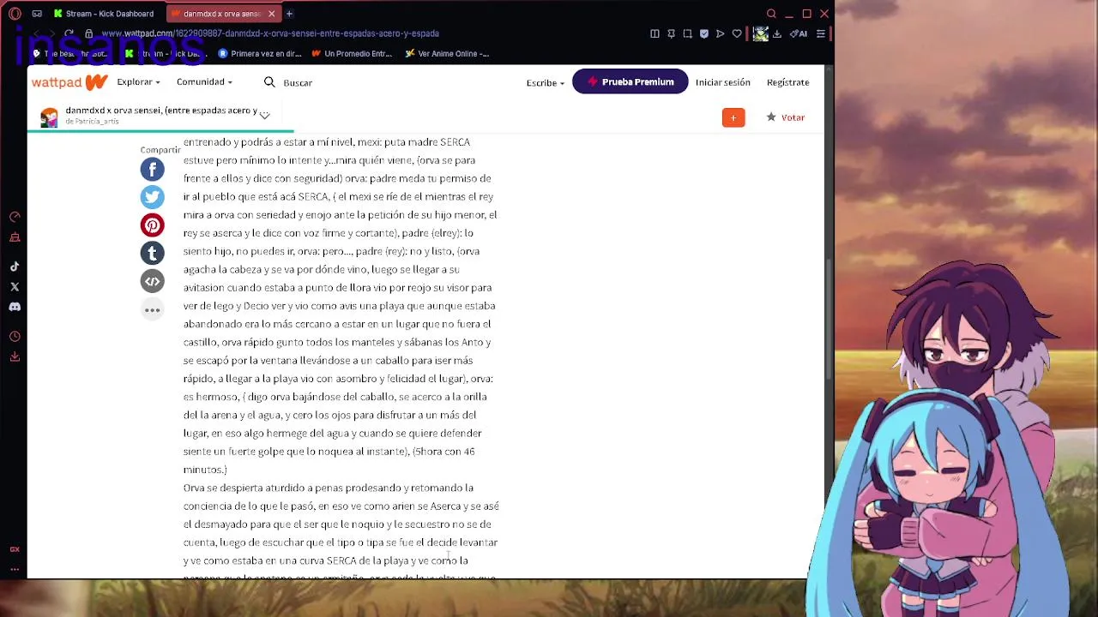Open History clock in the sidebar

click(x=15, y=336)
